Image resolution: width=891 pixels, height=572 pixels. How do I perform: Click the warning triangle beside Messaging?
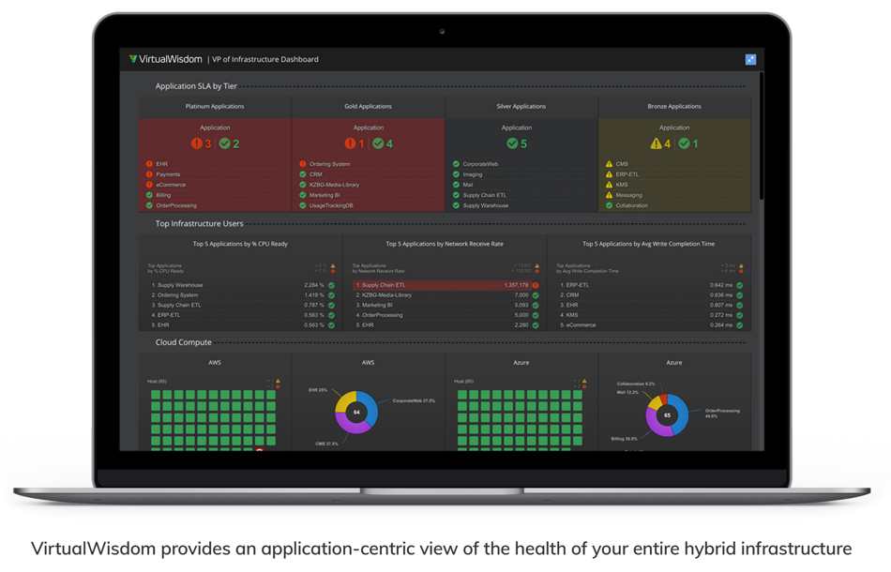click(x=609, y=195)
